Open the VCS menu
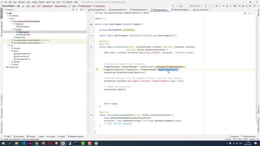Viewport: 260px width, 146px height. tap(63, 2)
